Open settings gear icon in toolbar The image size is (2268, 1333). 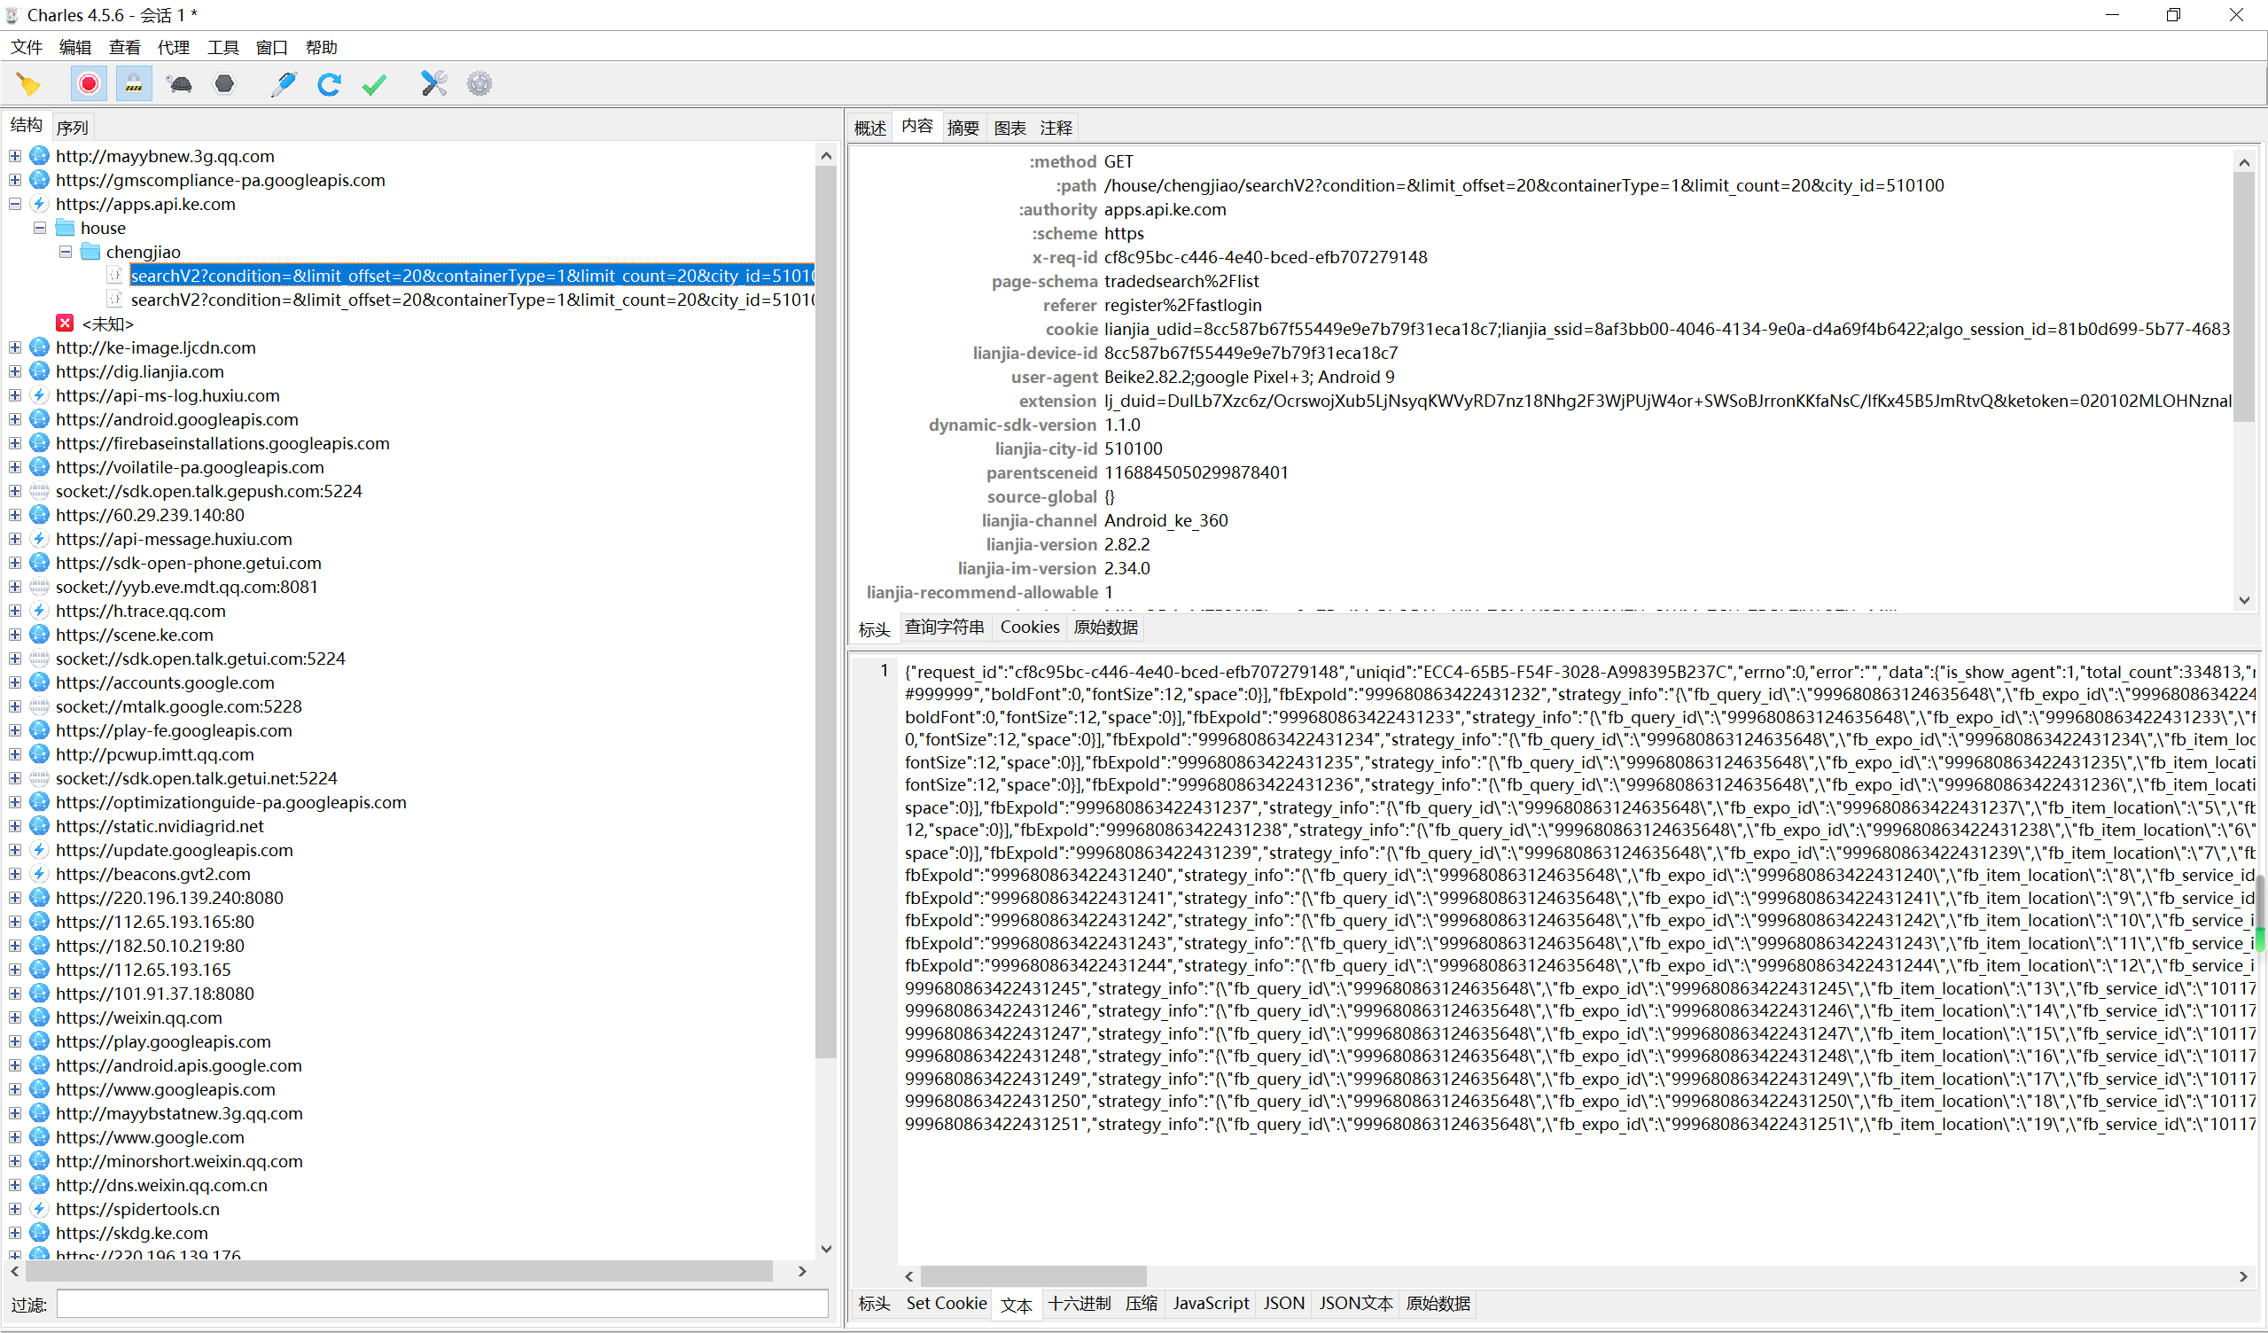479,83
